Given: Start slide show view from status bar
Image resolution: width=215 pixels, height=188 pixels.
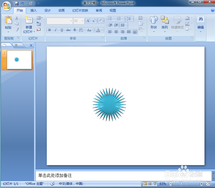Looking at the screenshot, I should pyautogui.click(x=155, y=184).
